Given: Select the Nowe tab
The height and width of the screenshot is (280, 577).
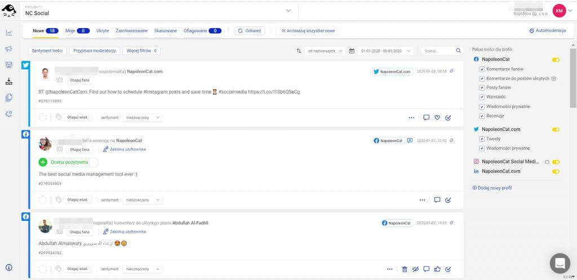Looking at the screenshot, I should coord(45,31).
